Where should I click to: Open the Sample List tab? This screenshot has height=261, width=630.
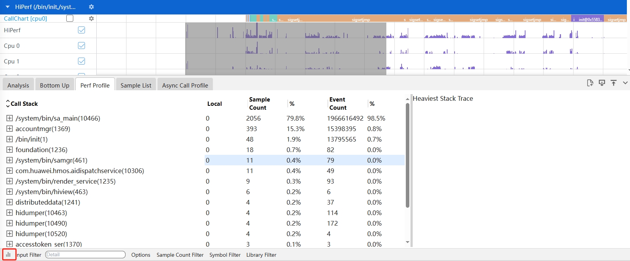136,85
